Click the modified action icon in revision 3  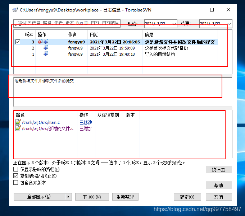[x=40, y=42]
